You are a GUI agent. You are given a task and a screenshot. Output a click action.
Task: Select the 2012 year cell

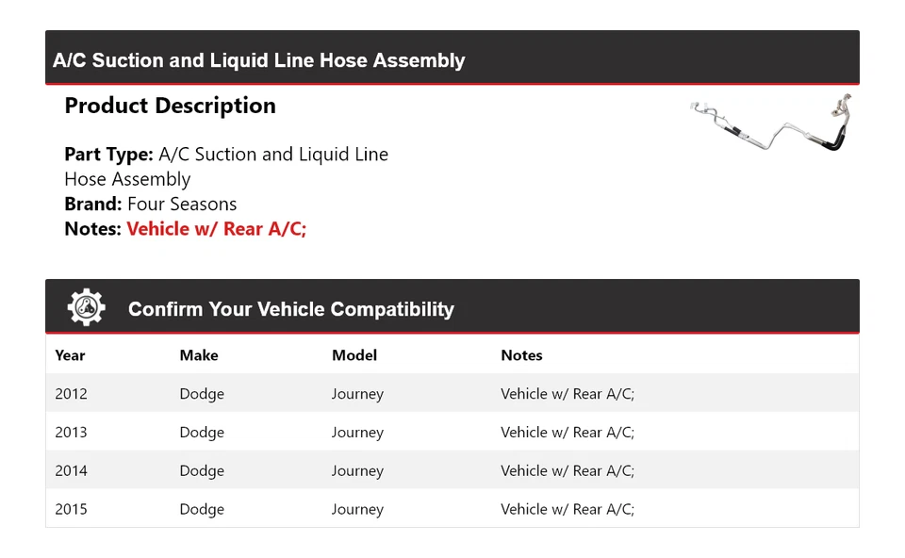point(71,394)
